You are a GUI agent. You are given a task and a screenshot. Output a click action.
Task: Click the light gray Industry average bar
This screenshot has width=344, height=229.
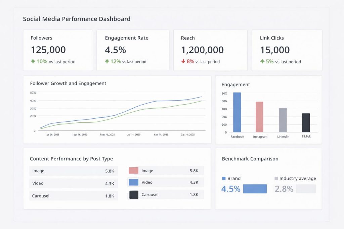pyautogui.click(x=306, y=189)
